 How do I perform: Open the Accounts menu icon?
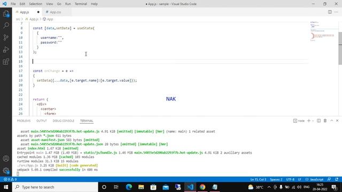(6, 158)
